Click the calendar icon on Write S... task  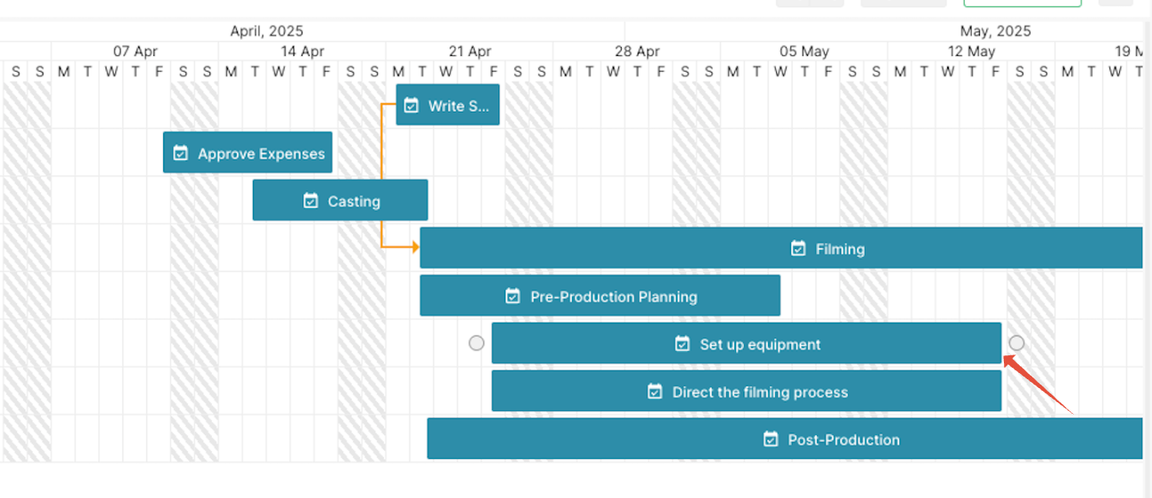(411, 105)
